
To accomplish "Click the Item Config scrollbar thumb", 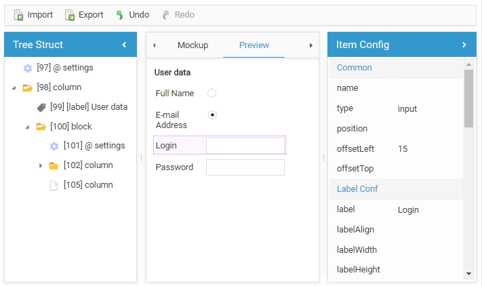I will [x=468, y=98].
